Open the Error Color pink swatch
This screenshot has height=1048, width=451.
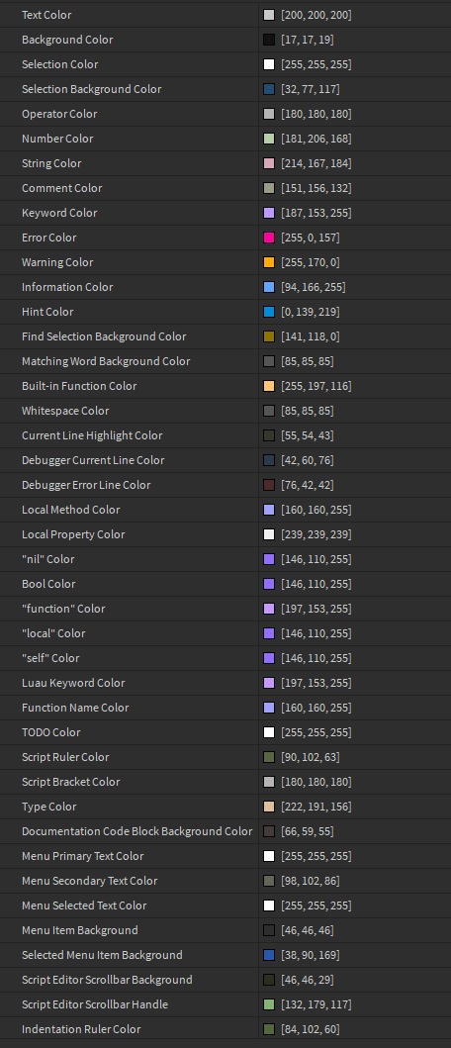point(269,238)
